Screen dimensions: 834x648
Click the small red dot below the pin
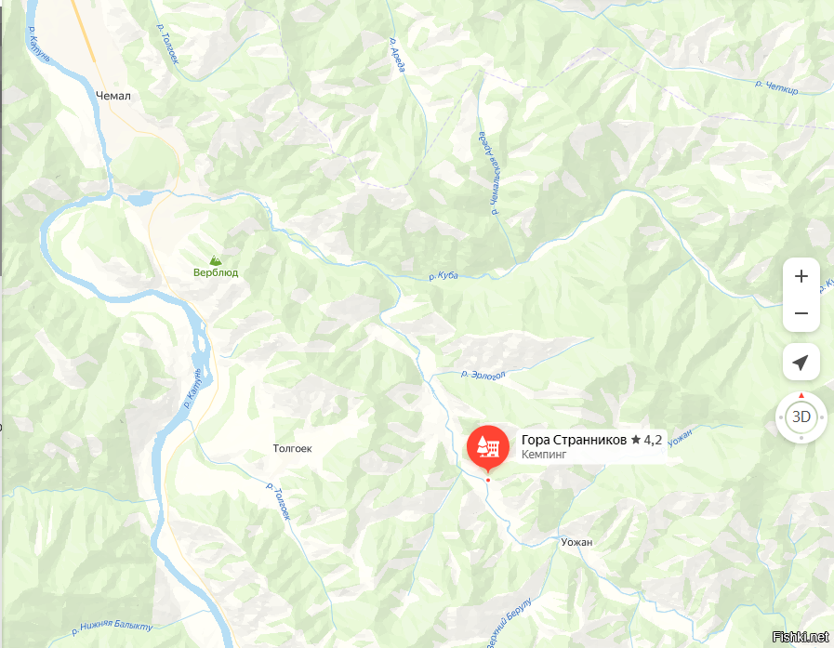coord(488,480)
